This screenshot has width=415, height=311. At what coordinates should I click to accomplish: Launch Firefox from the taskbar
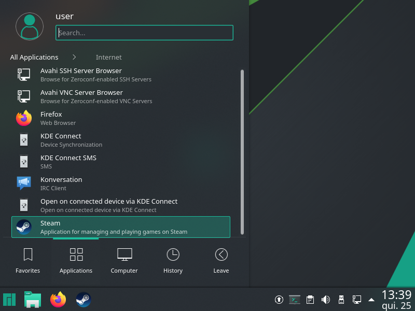pyautogui.click(x=58, y=300)
